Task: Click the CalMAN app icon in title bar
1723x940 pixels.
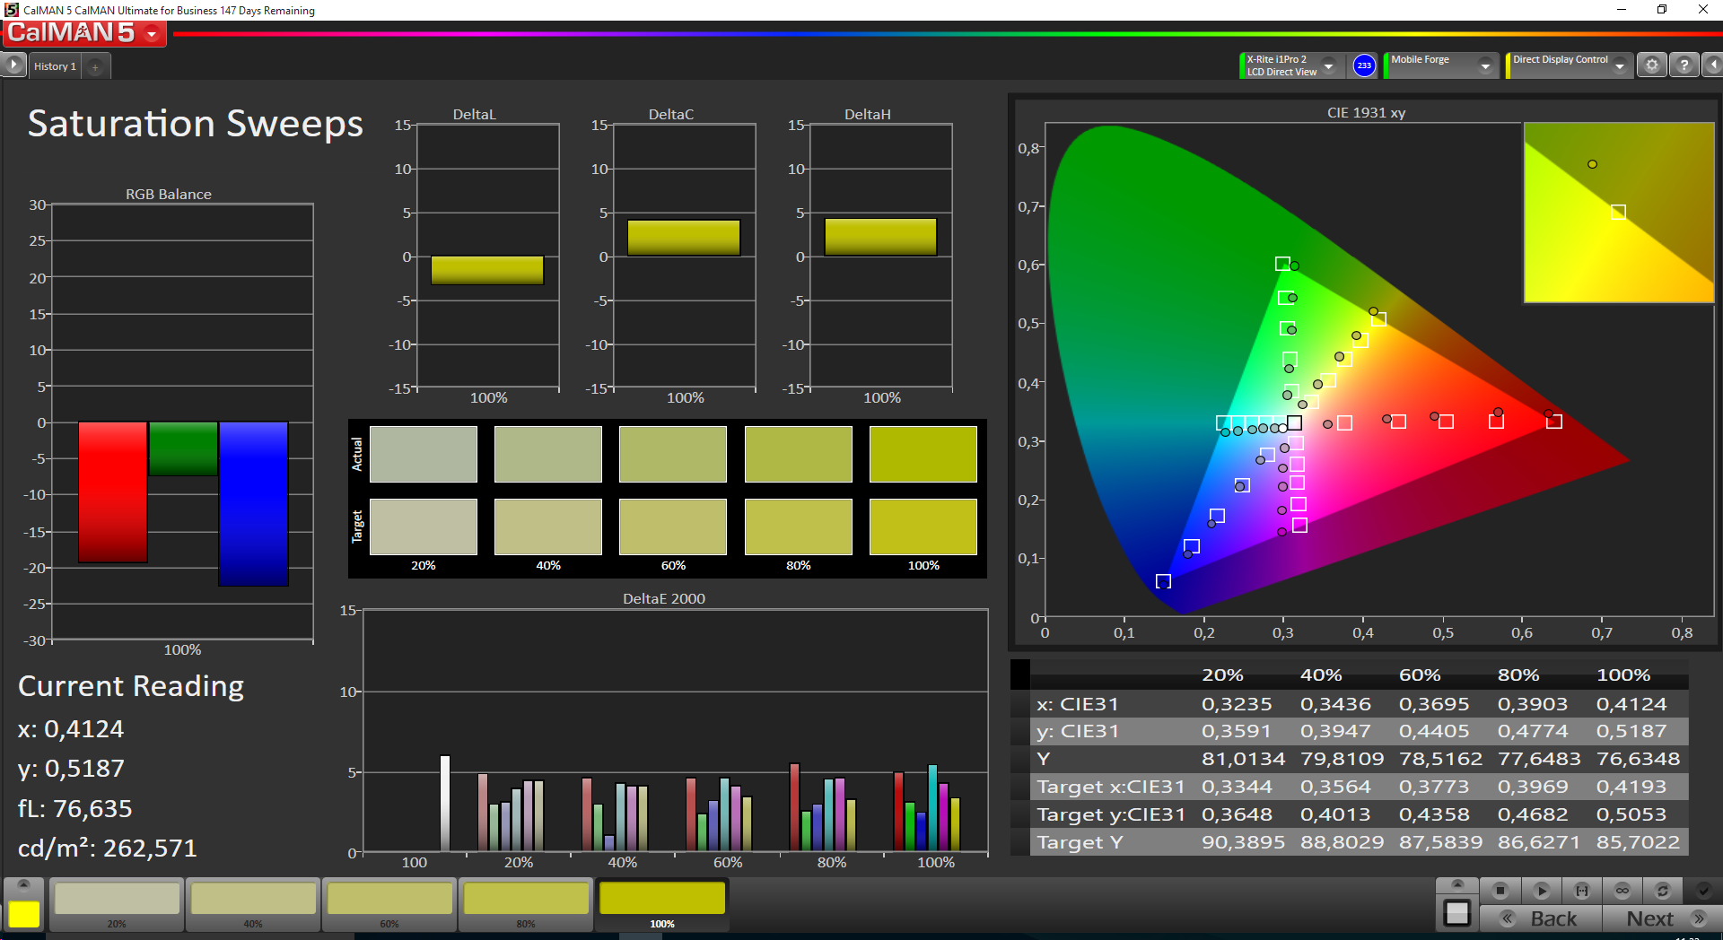Action: (x=11, y=10)
